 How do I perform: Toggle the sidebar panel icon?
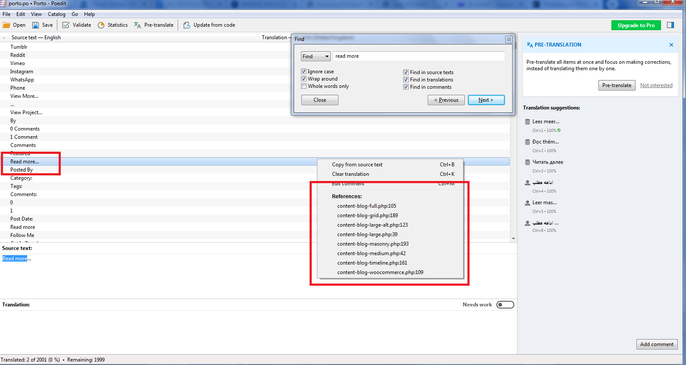670,25
